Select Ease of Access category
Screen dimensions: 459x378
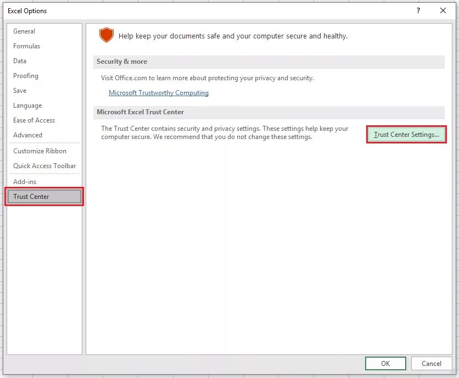tap(34, 120)
